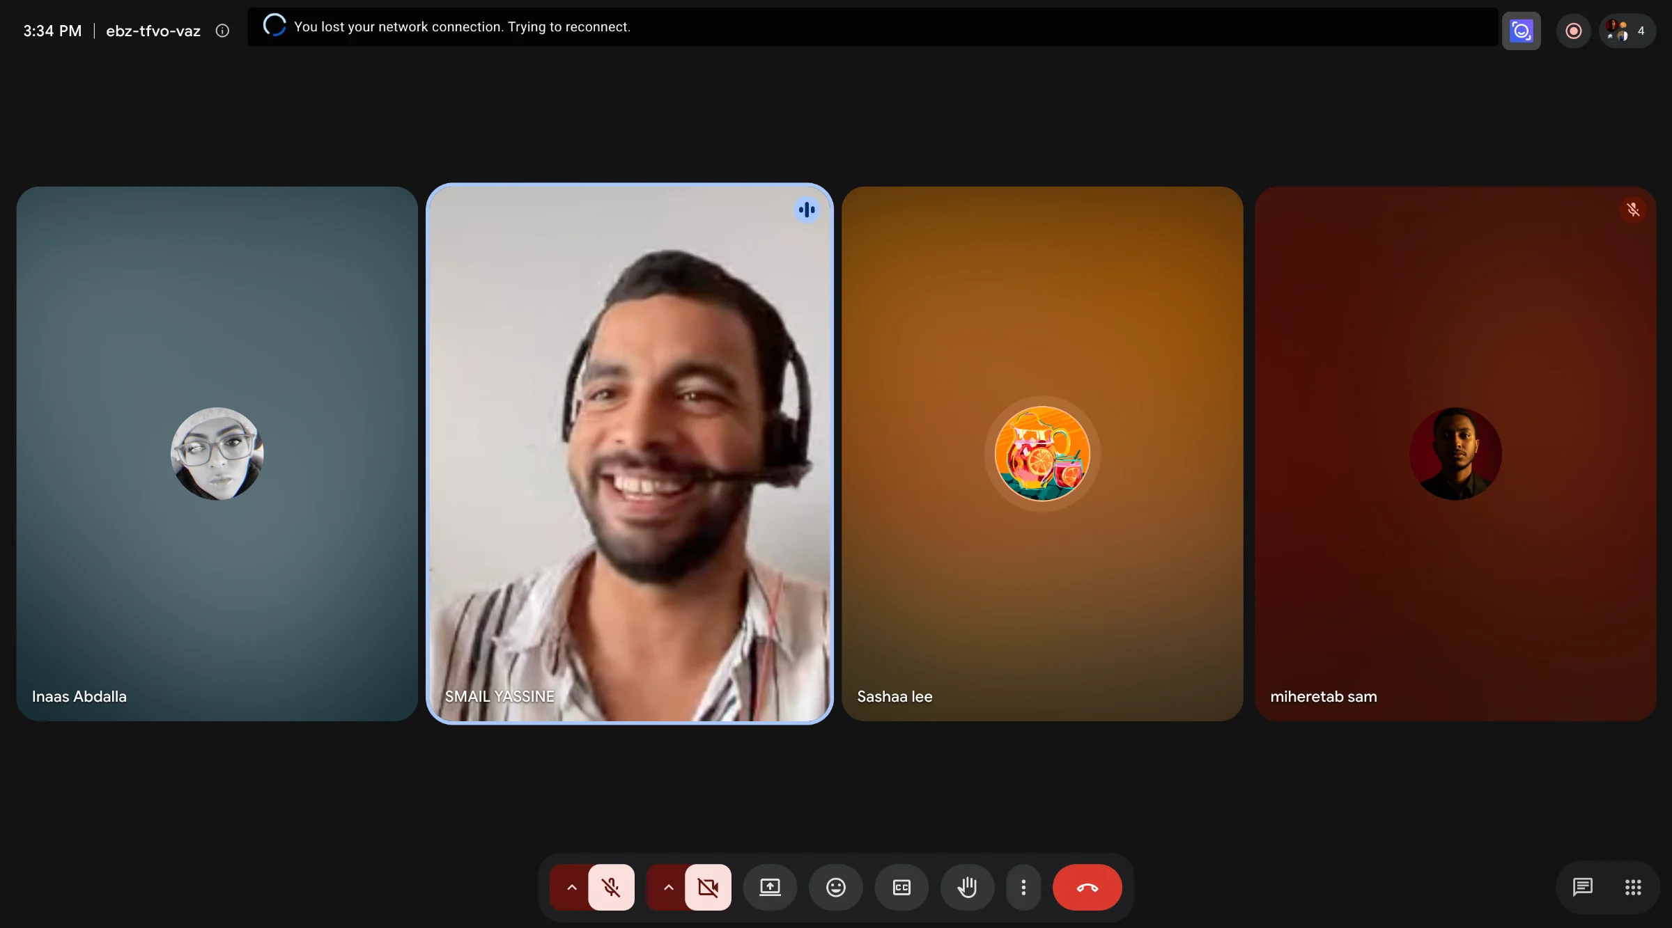Open the three-dot more options menu
The width and height of the screenshot is (1672, 928).
click(1023, 887)
